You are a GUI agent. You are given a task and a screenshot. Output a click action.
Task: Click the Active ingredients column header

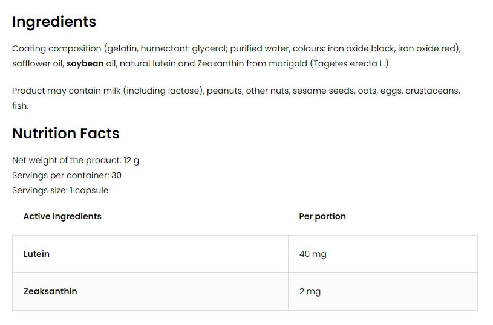[62, 216]
